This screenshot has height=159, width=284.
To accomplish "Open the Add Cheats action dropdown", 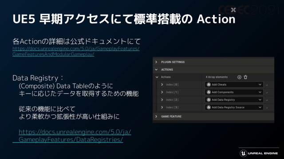I will [x=234, y=84].
